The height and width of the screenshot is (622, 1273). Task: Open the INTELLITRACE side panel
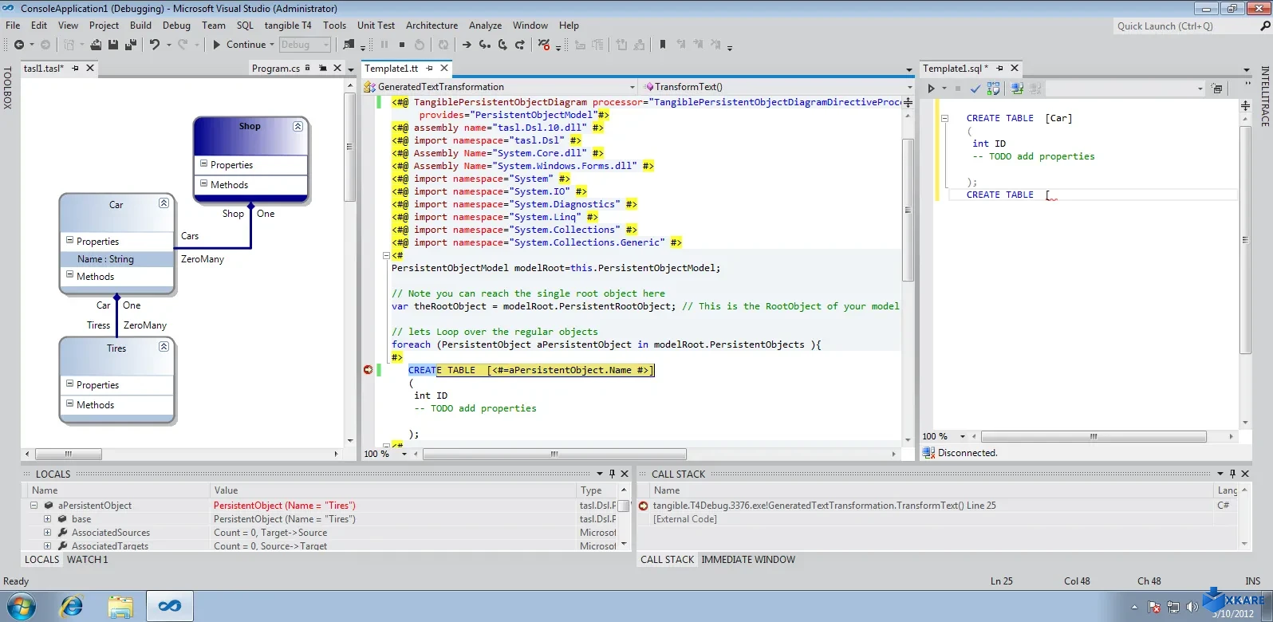coord(1265,96)
